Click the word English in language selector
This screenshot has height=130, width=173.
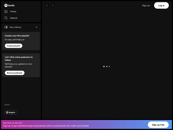(12, 112)
